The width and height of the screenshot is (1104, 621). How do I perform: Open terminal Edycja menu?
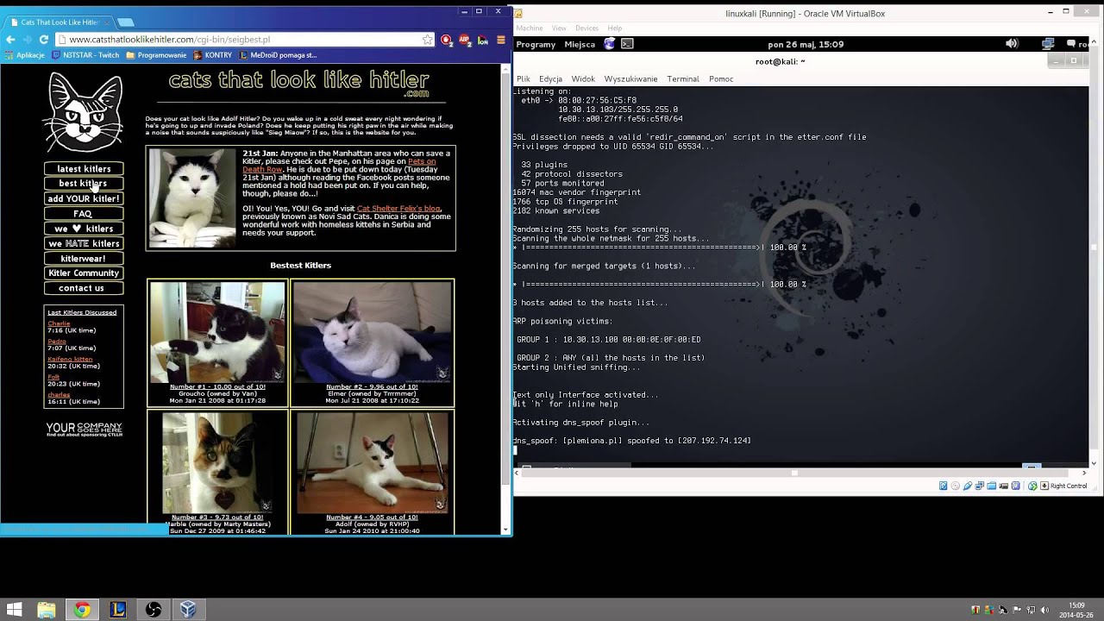(x=550, y=78)
